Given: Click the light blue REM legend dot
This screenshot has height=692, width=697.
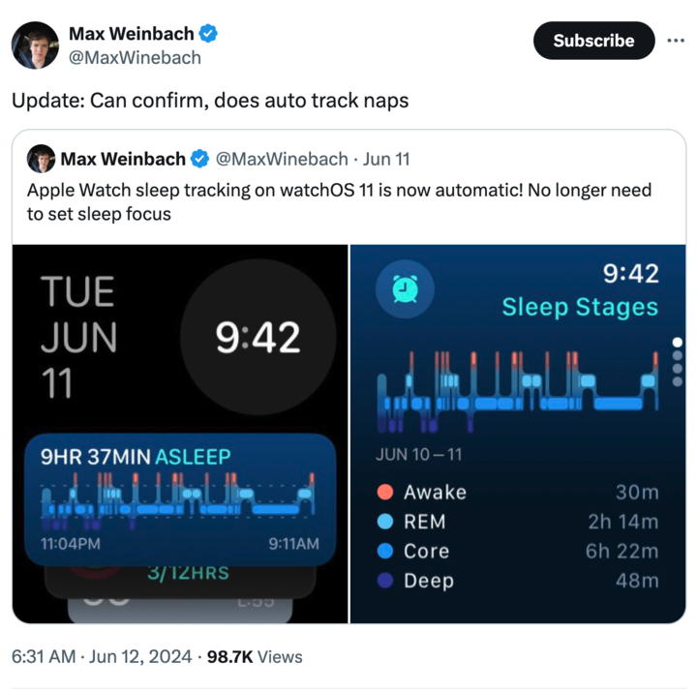Looking at the screenshot, I should (385, 522).
